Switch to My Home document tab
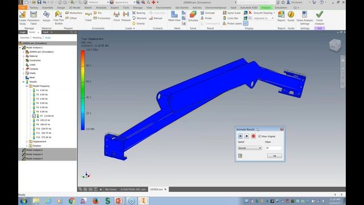Screen dimensions: 364x205 click(x=110, y=190)
